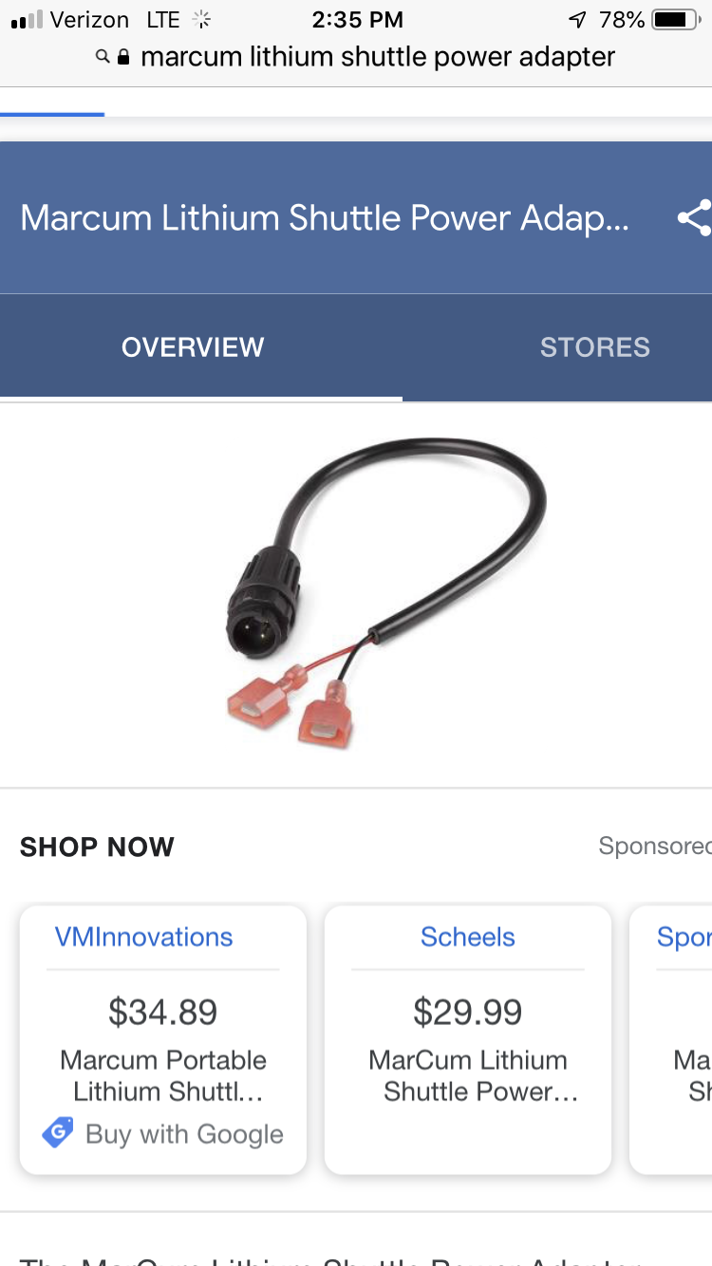
Task: Tap the cellular signal bars icon
Action: (28, 20)
